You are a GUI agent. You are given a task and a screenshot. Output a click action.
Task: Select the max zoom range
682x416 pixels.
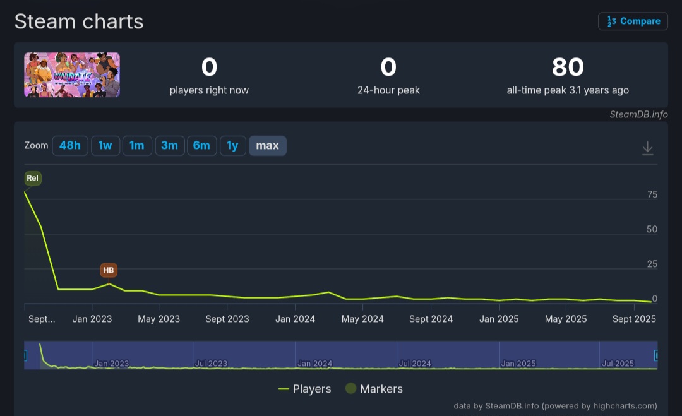[268, 146]
